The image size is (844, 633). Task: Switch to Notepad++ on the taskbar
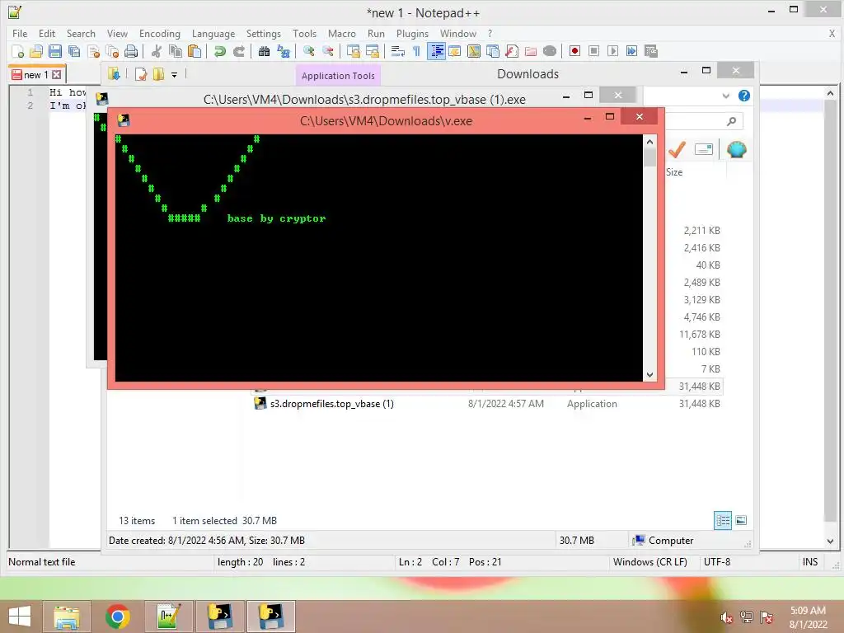point(168,617)
